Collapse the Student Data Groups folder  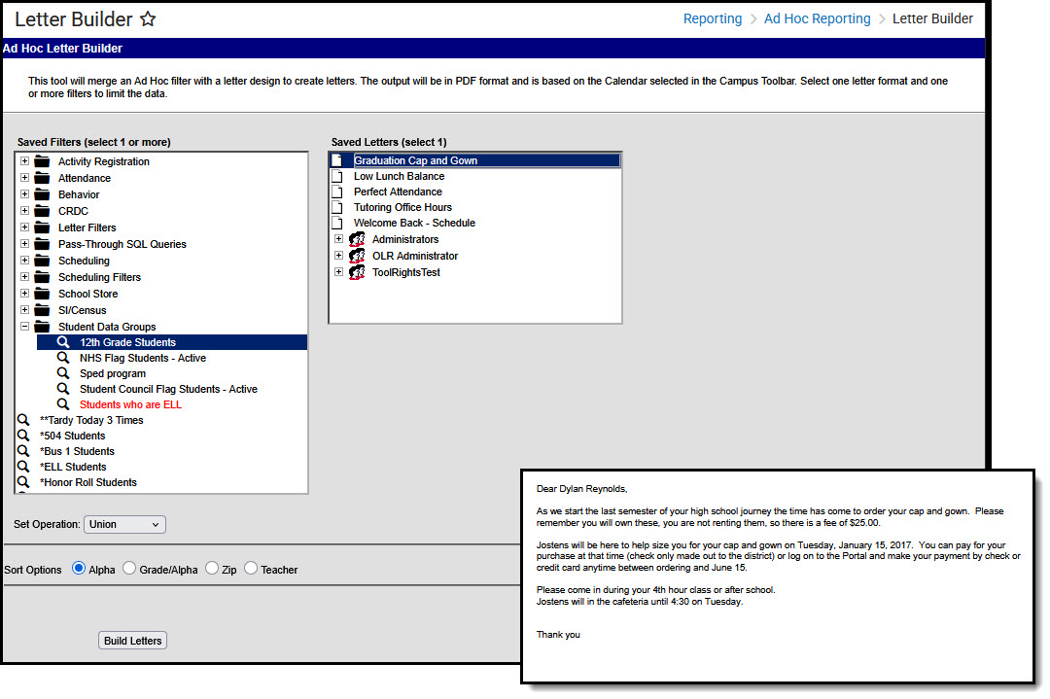[24, 326]
